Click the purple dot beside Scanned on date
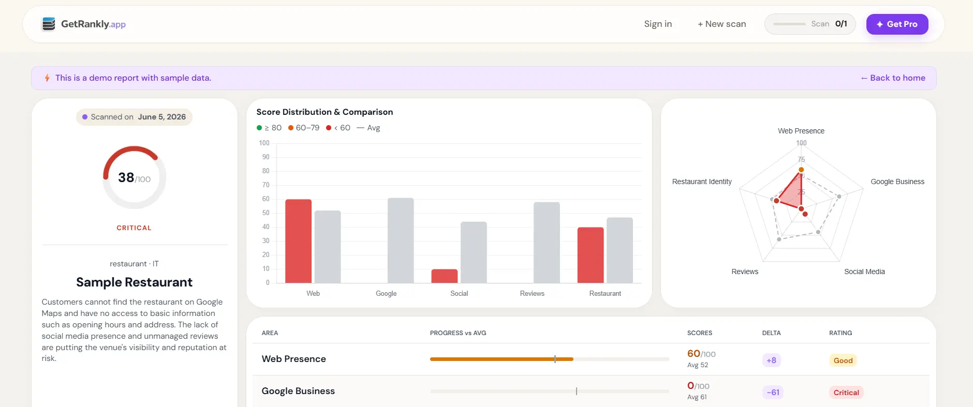The image size is (973, 407). 85,117
